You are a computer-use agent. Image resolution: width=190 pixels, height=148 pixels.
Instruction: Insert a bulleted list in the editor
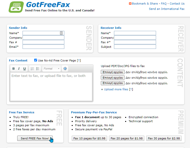tap(38, 69)
